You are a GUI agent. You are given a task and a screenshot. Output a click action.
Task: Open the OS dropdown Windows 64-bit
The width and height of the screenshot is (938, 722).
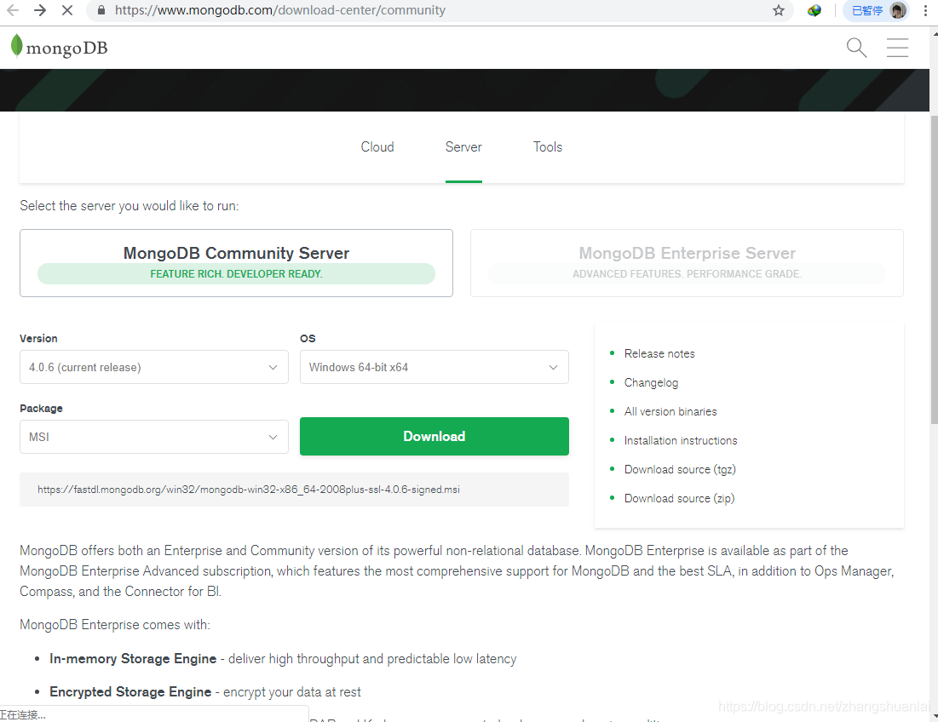tap(434, 367)
